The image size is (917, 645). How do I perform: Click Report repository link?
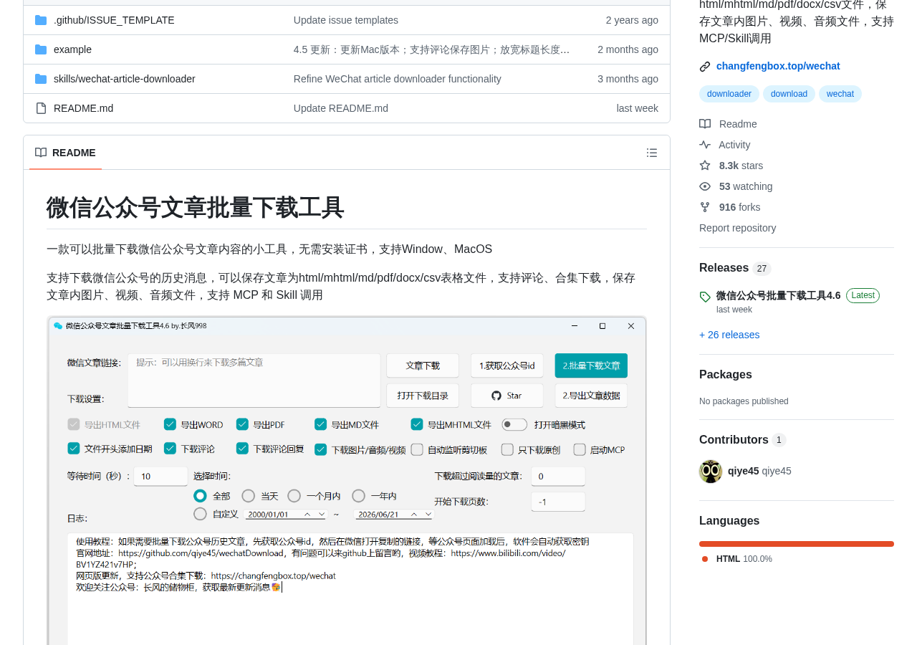click(x=737, y=228)
